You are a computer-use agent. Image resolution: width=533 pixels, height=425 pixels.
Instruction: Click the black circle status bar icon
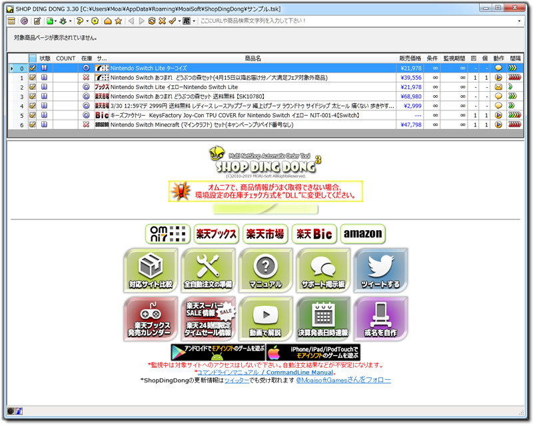(x=11, y=411)
